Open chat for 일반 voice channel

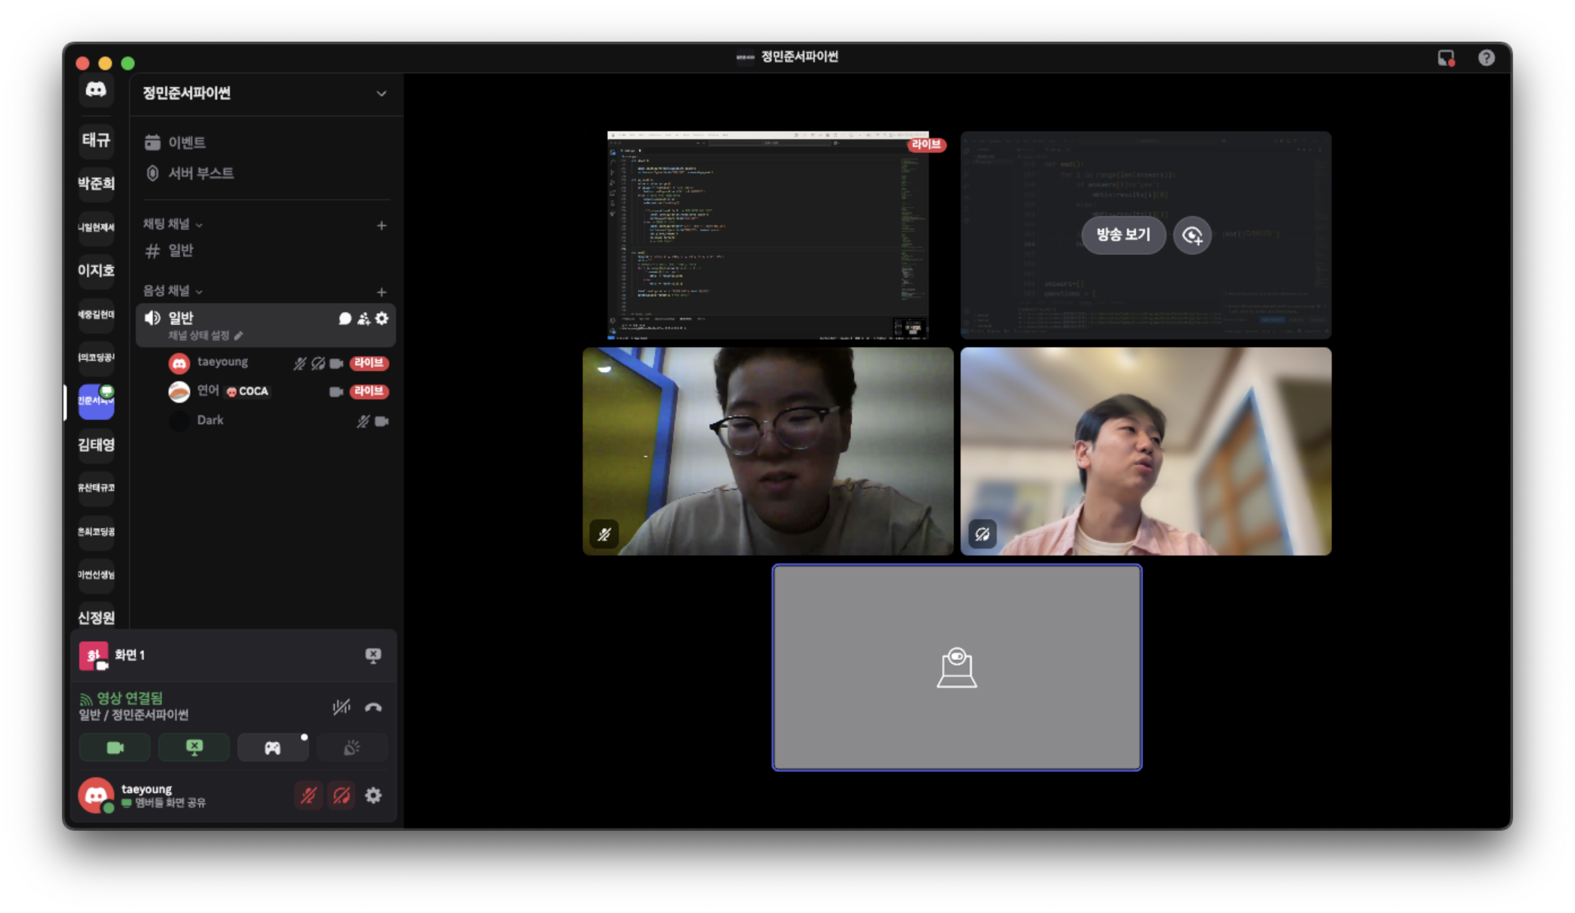[x=345, y=318]
